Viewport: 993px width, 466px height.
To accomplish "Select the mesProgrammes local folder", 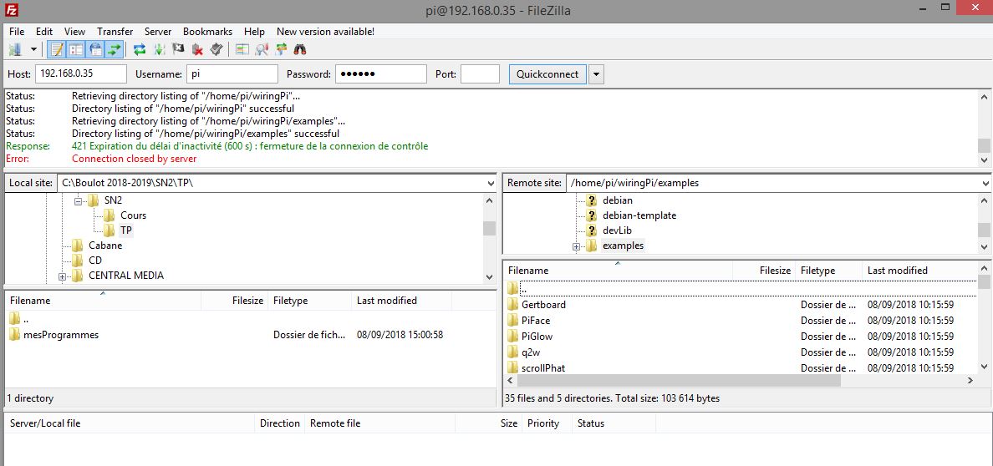I will (61, 335).
